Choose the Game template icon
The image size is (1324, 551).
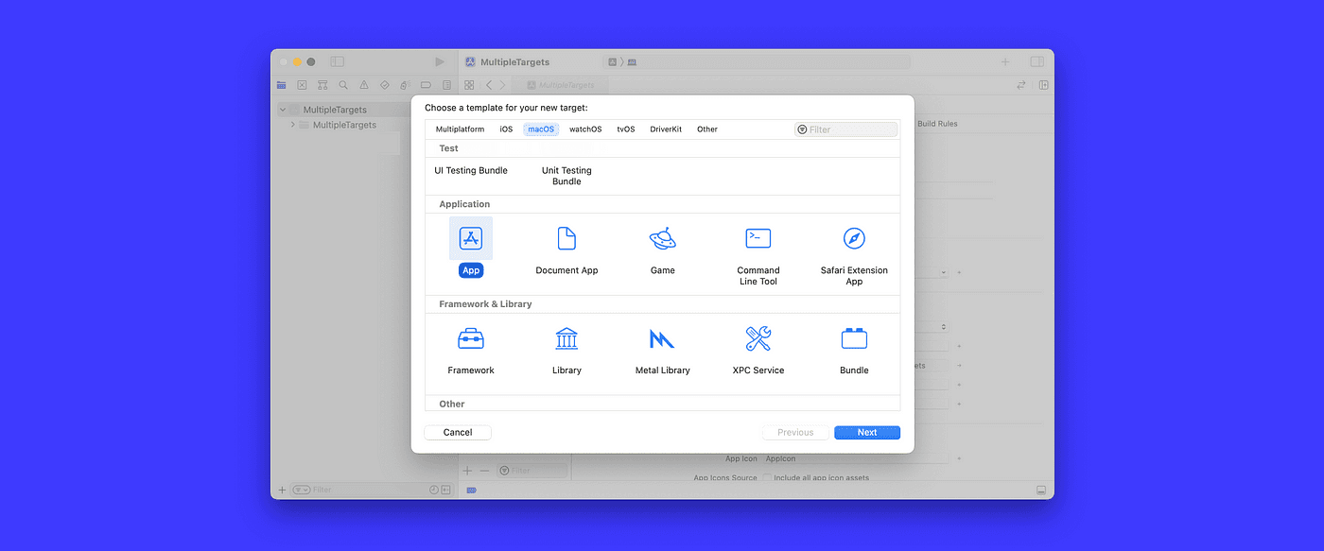(x=662, y=238)
